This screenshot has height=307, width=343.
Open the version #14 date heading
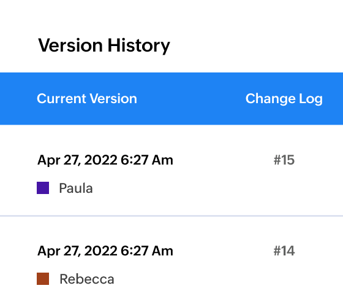(x=105, y=251)
